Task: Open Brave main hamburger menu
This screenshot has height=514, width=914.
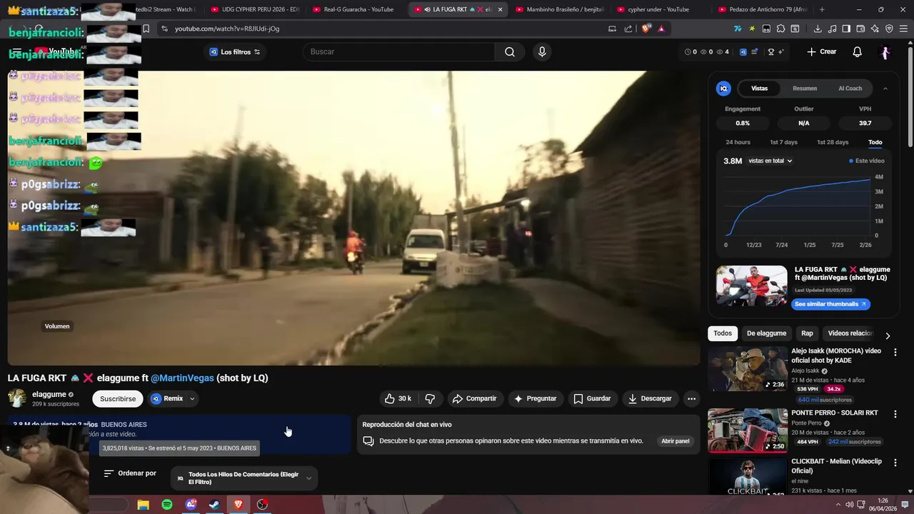Action: (x=903, y=29)
